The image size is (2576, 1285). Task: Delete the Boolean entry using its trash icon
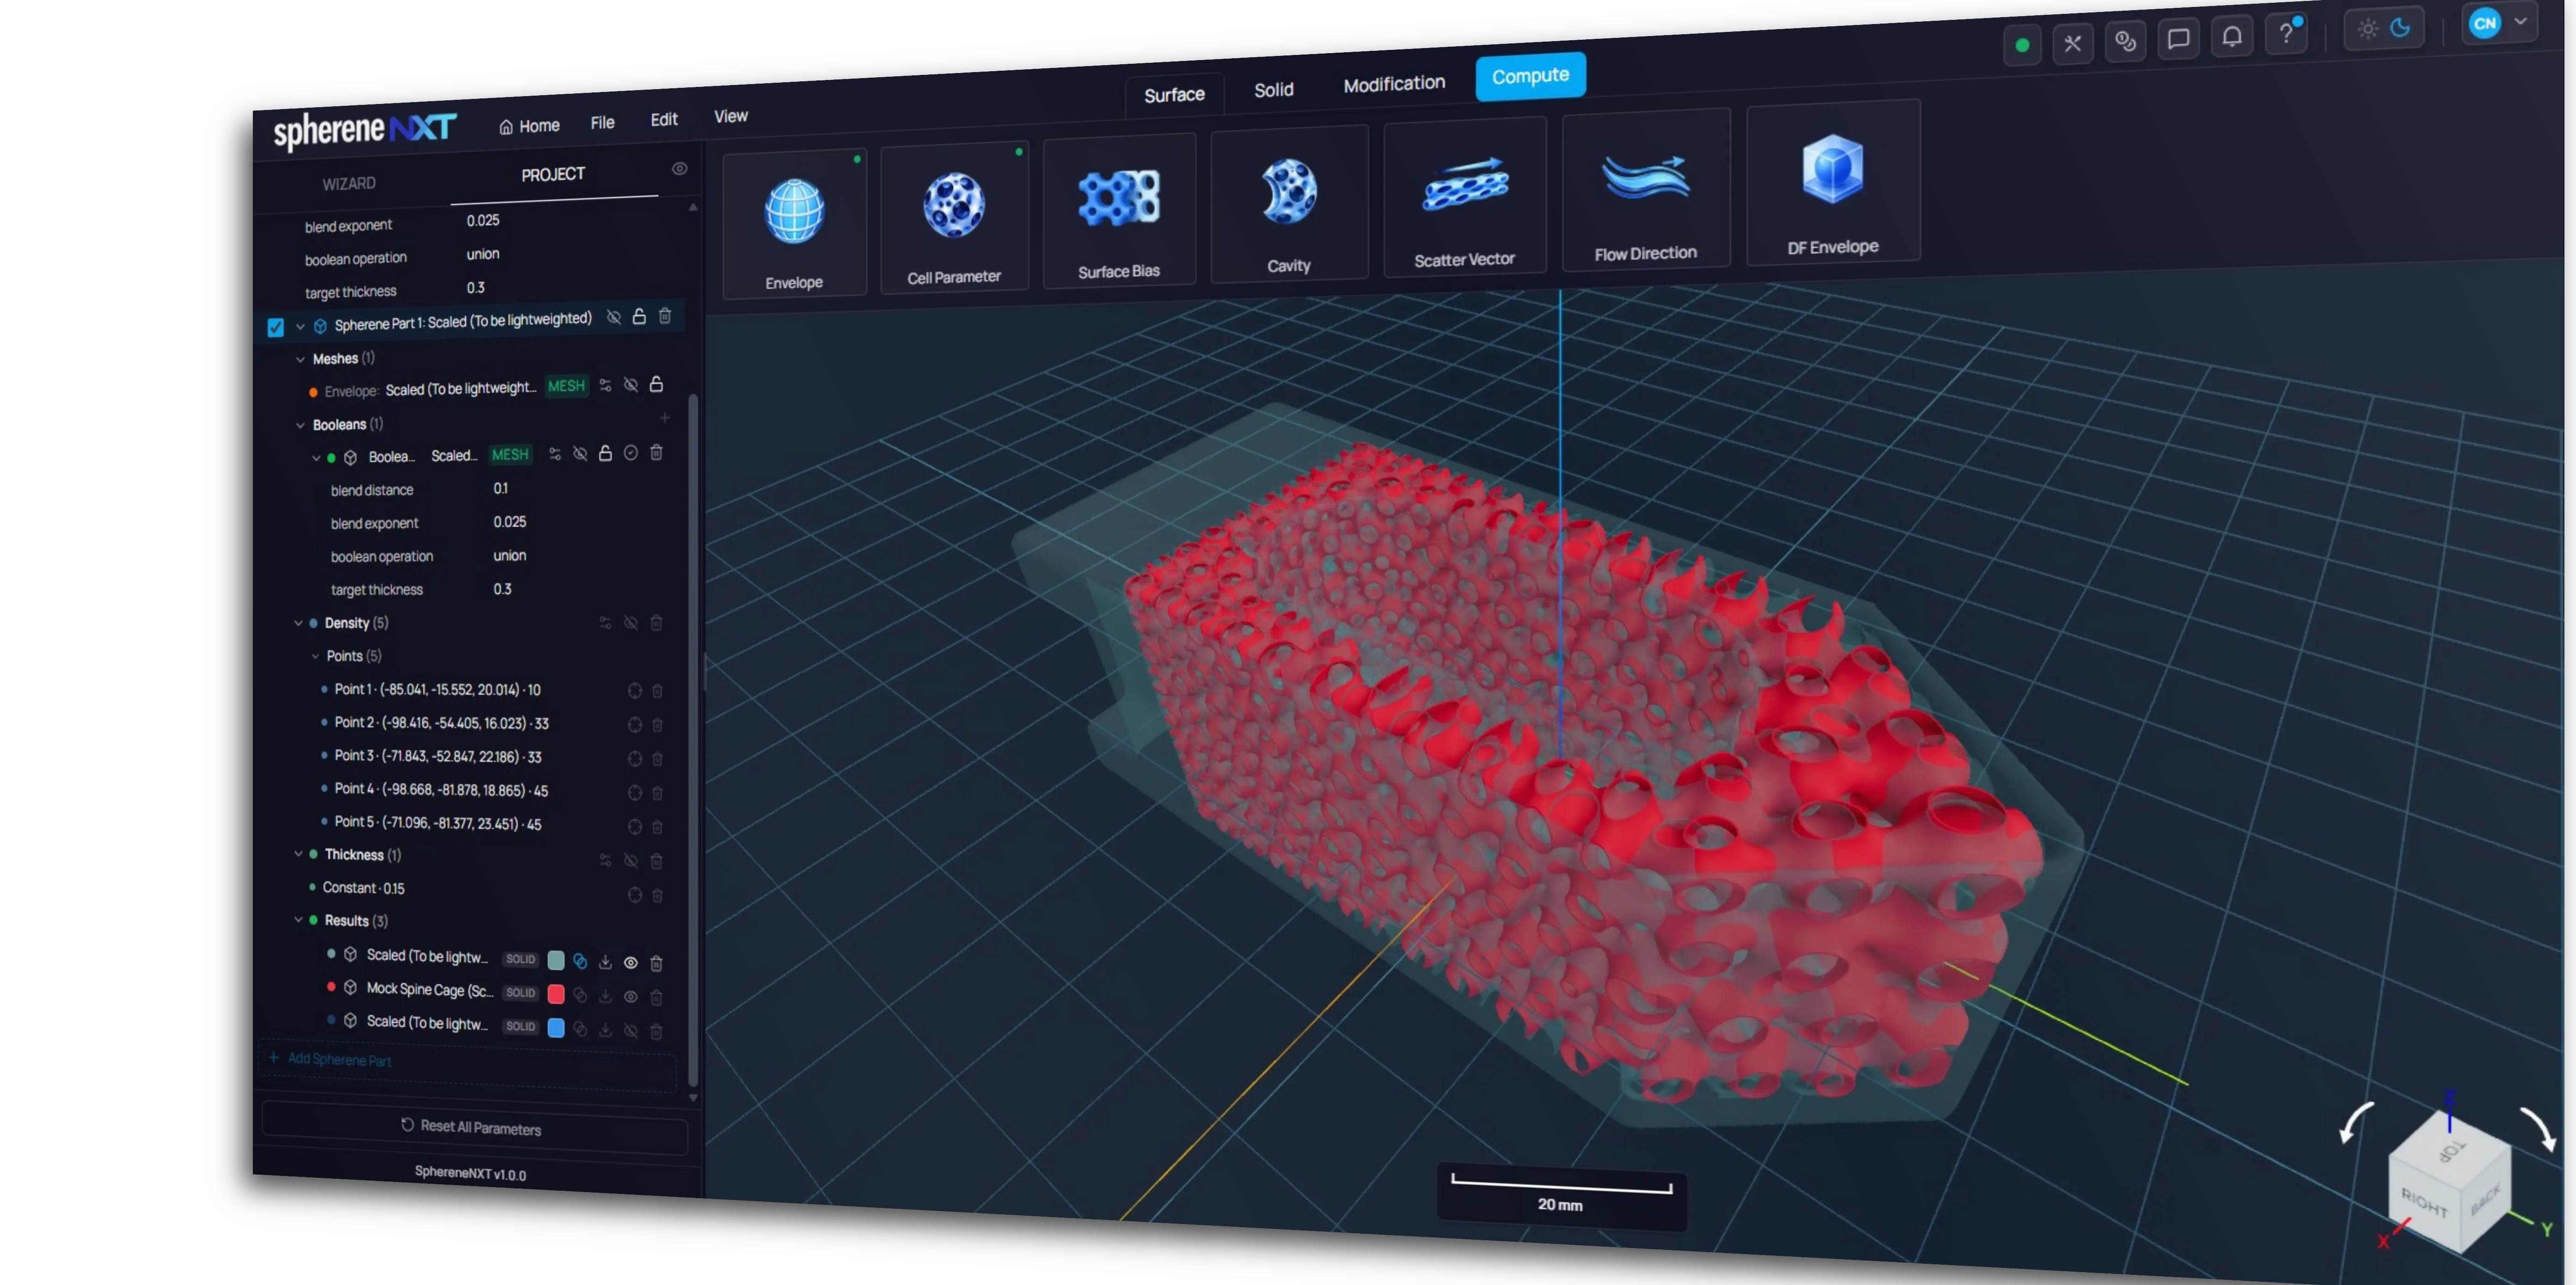click(656, 453)
